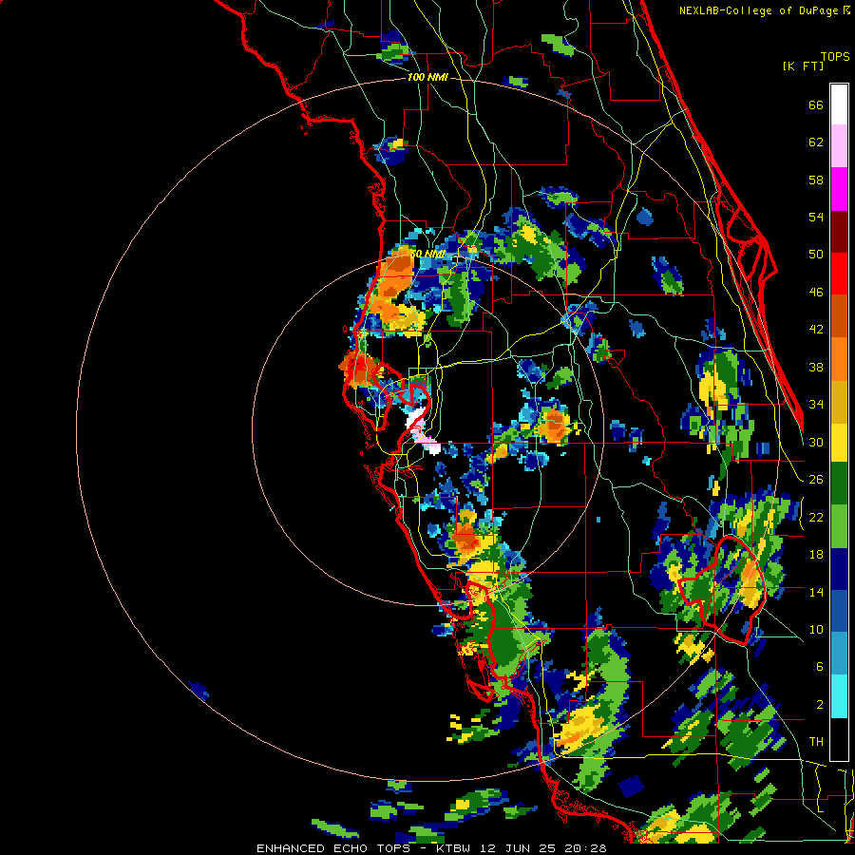855x855 pixels.
Task: Click the 100 NMI range ring label
Action: [x=427, y=78]
